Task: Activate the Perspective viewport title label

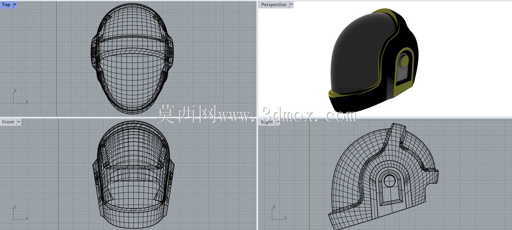Action: pos(274,5)
